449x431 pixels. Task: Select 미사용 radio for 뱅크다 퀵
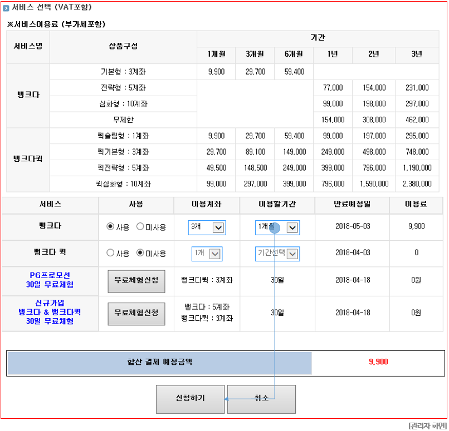[140, 253]
